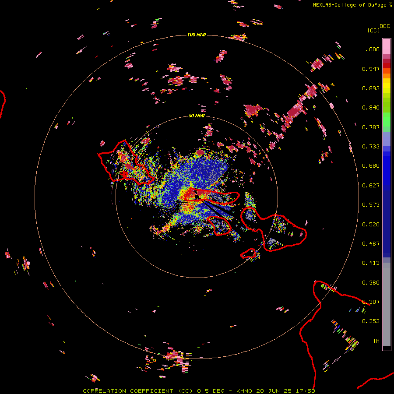Click the 0.627 scale value

point(371,186)
